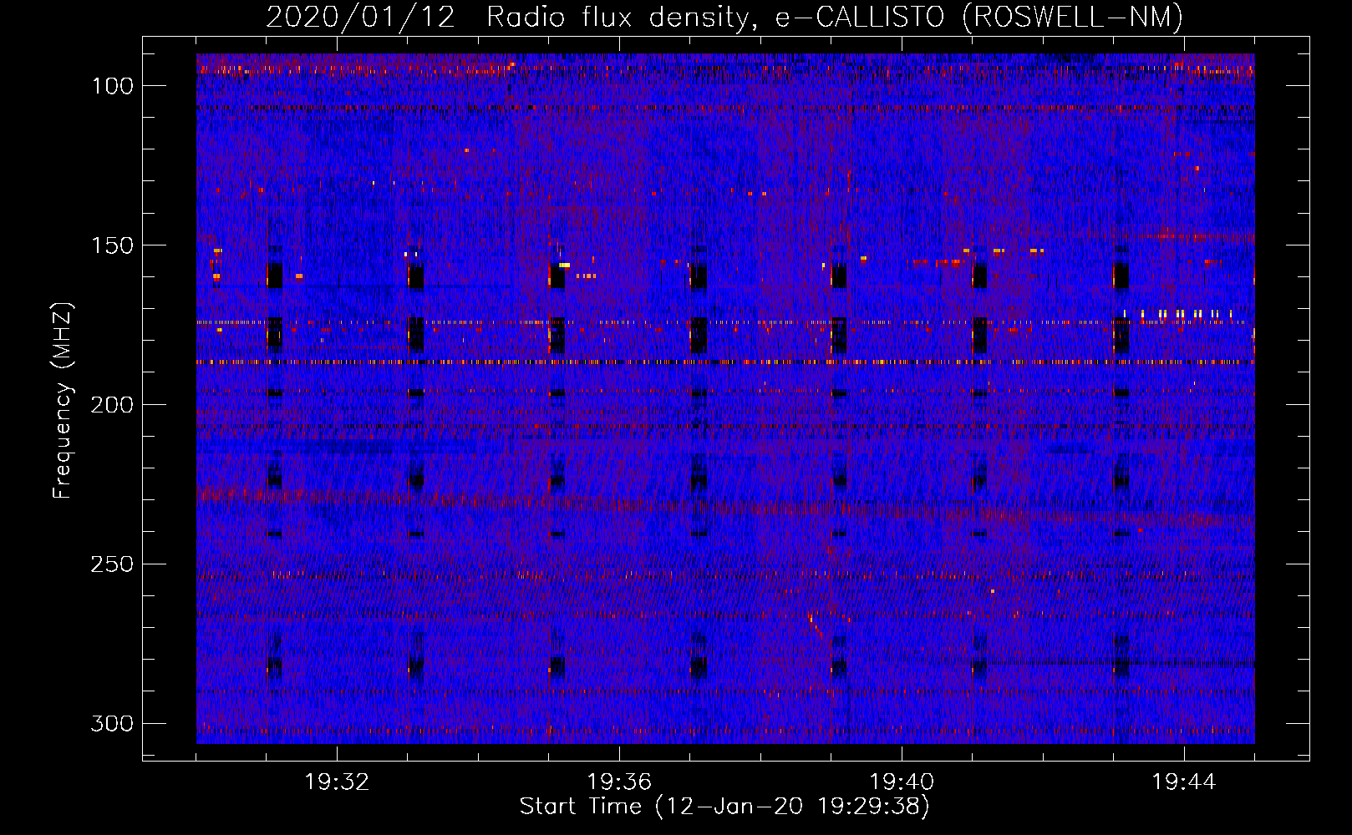Click the 100 frequency tick label
This screenshot has height=835, width=1352.
(112, 86)
